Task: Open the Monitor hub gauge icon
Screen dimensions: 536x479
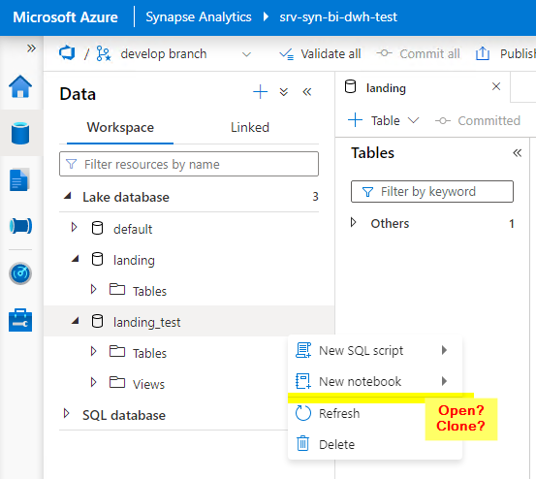Action: click(20, 273)
